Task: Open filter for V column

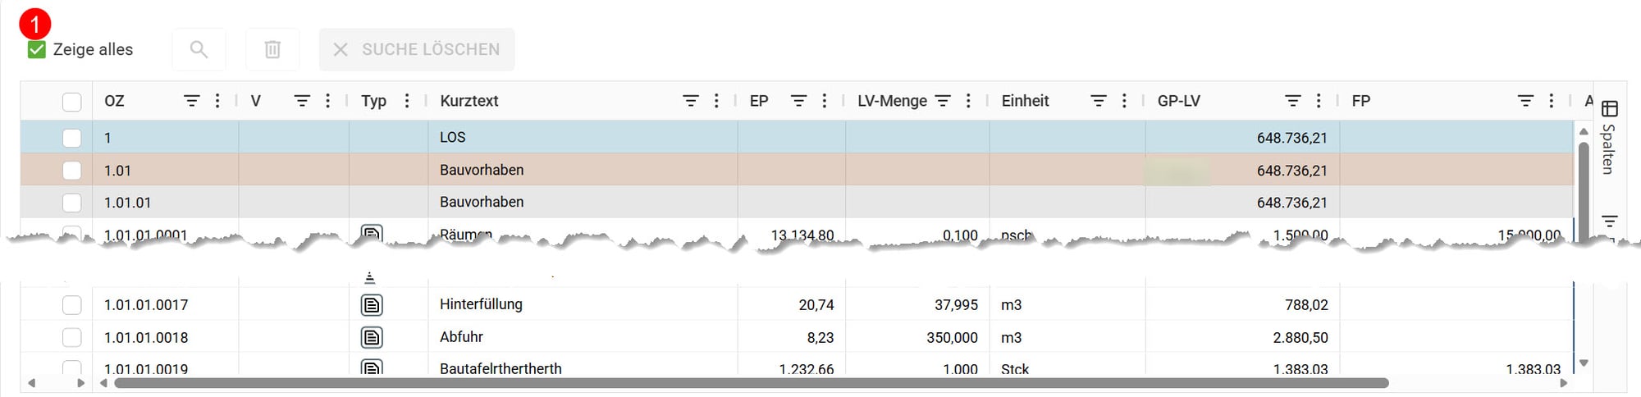Action: tap(302, 101)
